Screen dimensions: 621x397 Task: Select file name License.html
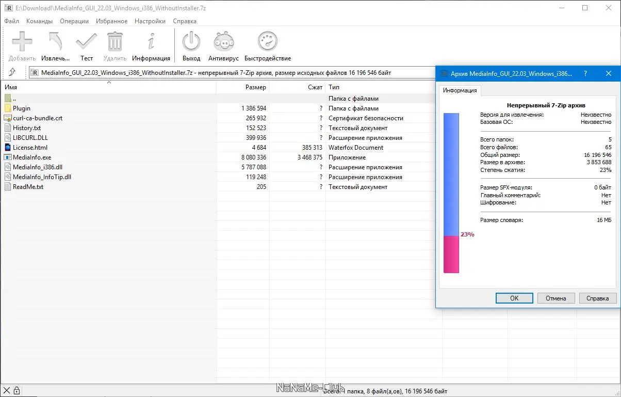click(x=30, y=148)
